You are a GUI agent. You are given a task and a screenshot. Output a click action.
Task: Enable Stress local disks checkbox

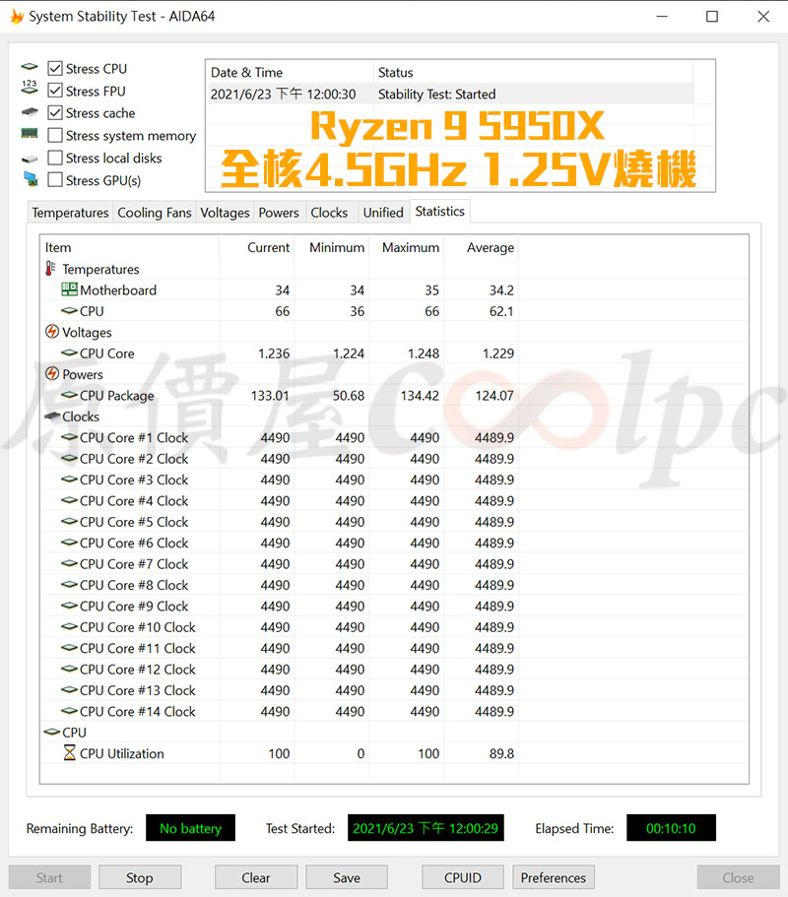55,158
